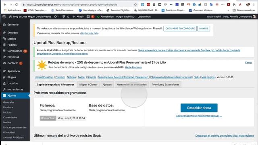Open the FAQs link
This screenshot has height=145, width=258.
point(196,77)
